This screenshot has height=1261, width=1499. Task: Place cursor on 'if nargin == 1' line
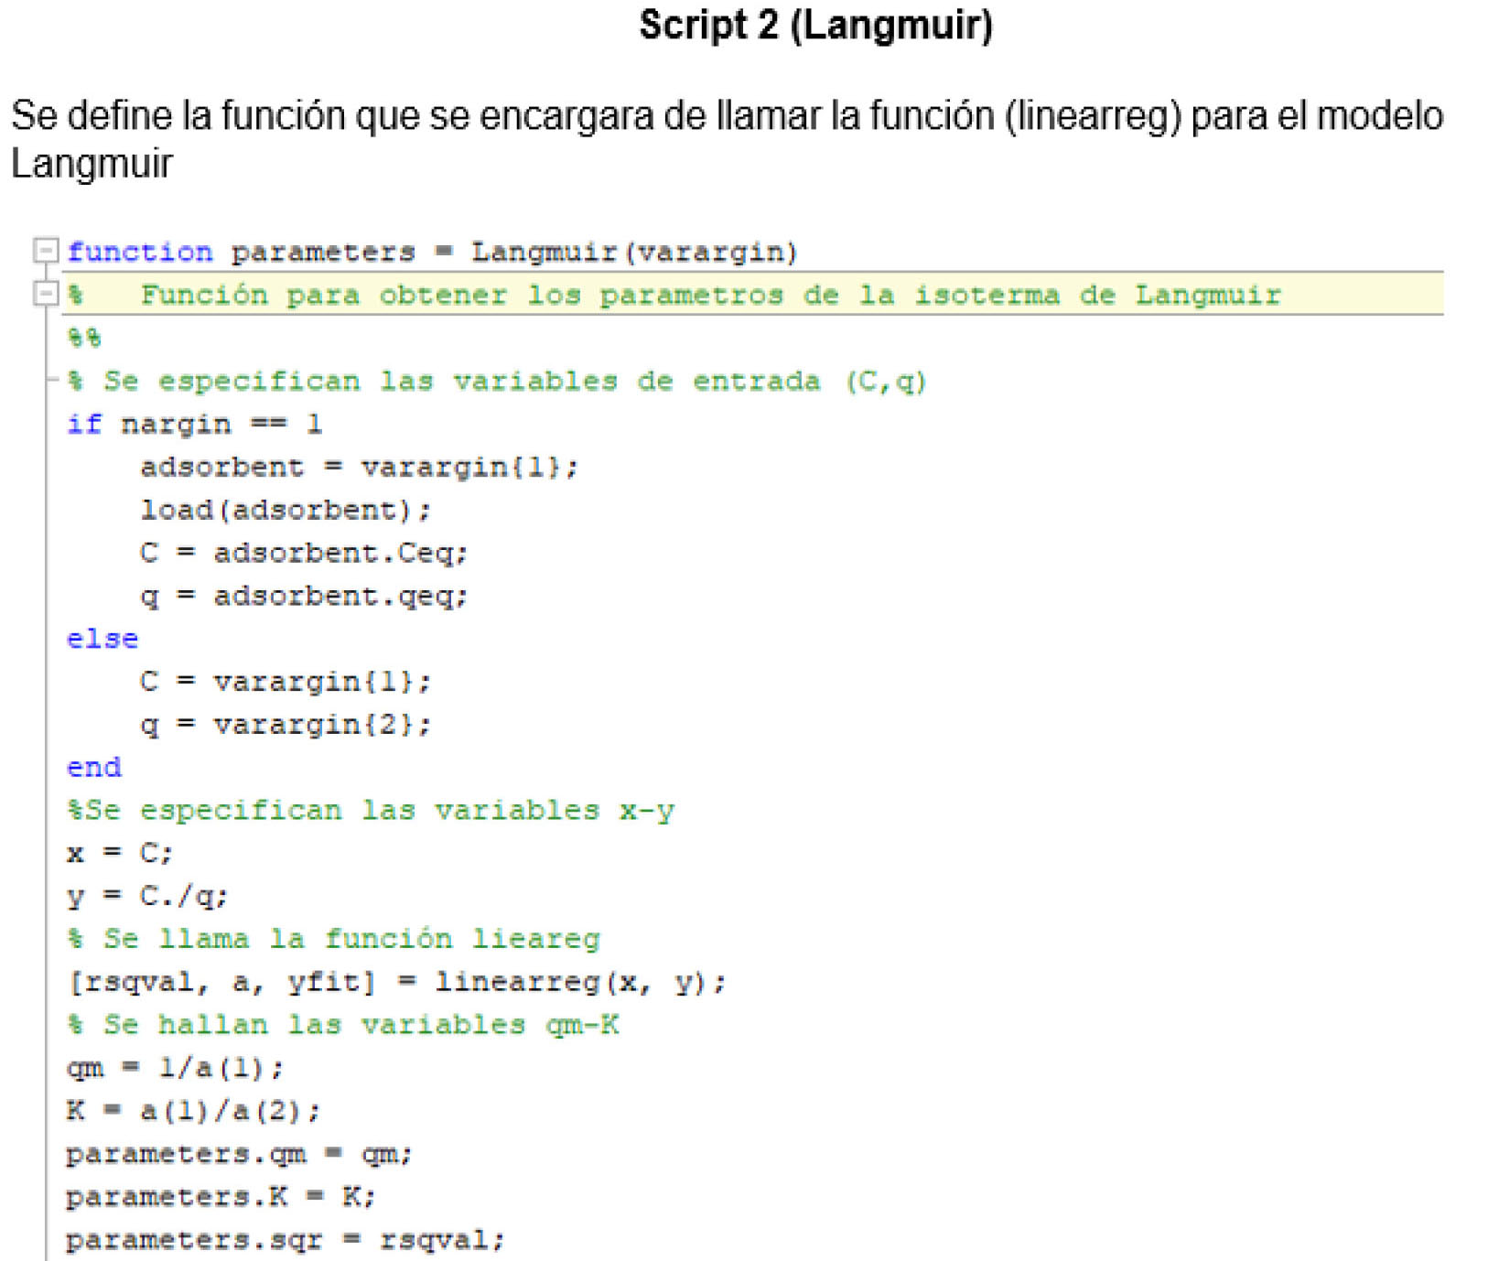coord(194,425)
